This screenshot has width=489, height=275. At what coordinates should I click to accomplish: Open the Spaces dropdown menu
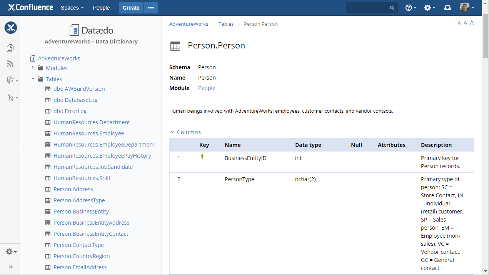coord(72,8)
